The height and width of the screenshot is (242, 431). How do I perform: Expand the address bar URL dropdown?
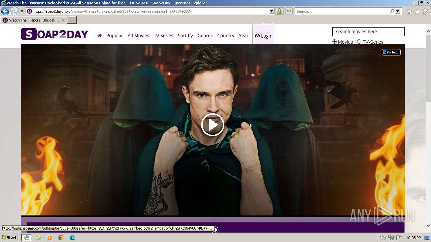tap(272, 11)
